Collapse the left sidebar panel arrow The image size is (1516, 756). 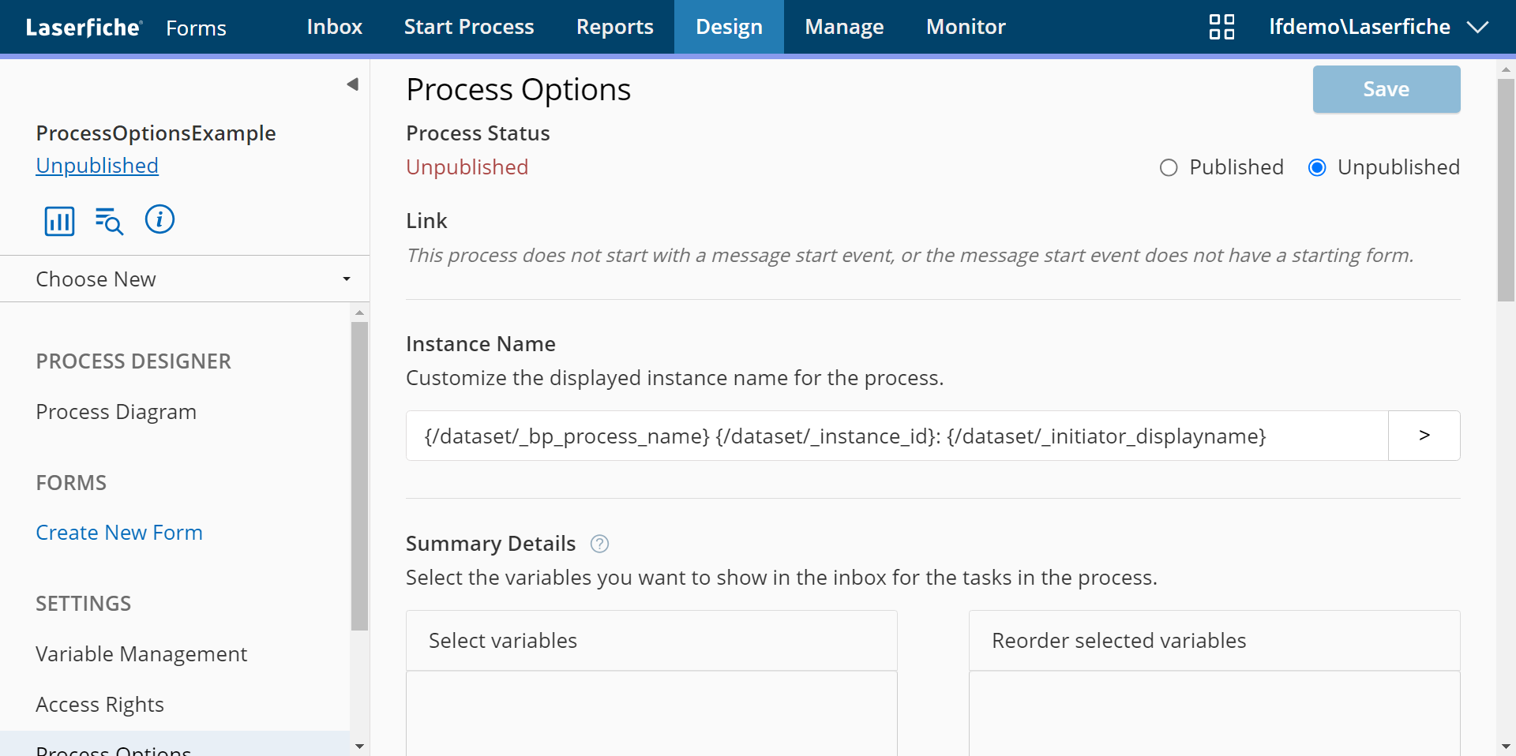click(352, 84)
